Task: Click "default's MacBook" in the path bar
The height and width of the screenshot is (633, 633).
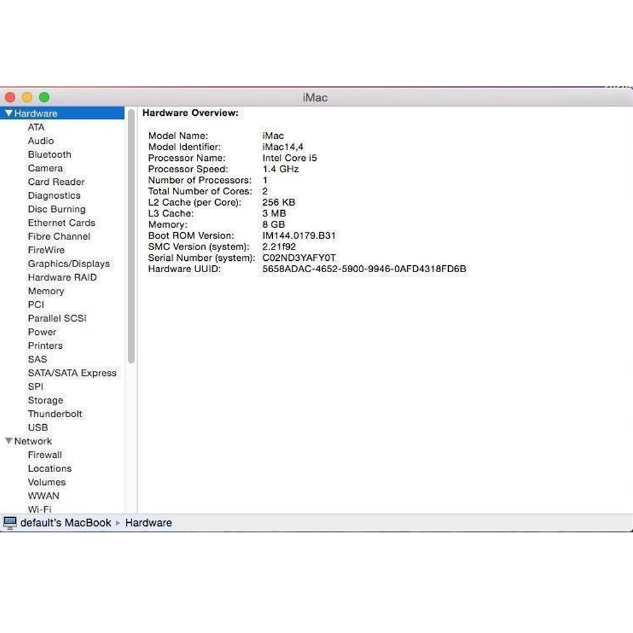Action: coord(65,523)
